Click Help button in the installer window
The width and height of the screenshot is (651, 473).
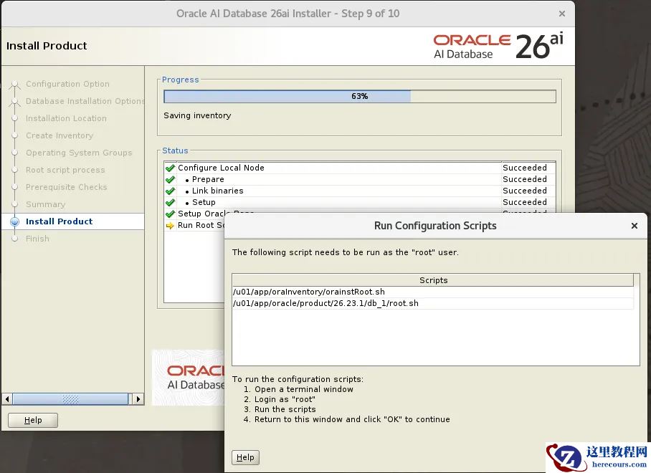pyautogui.click(x=33, y=420)
